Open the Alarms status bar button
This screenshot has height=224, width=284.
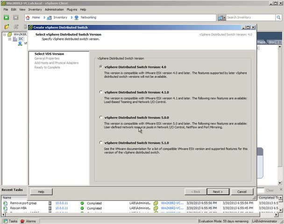tap(28, 221)
